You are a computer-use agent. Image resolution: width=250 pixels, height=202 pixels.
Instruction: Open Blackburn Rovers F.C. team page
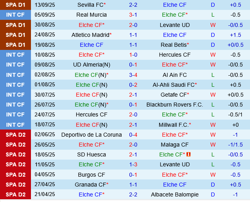(175, 105)
